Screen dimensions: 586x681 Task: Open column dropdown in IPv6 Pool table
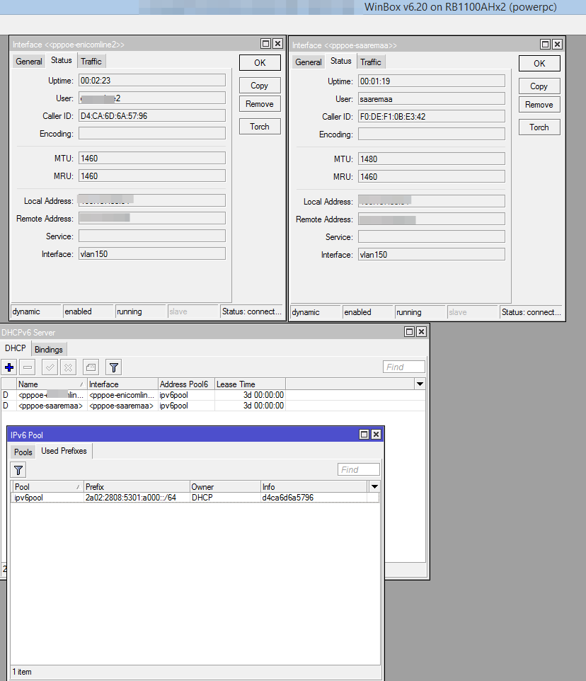(x=374, y=486)
